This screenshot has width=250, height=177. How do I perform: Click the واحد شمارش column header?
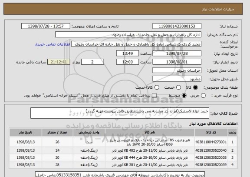click(x=89, y=133)
